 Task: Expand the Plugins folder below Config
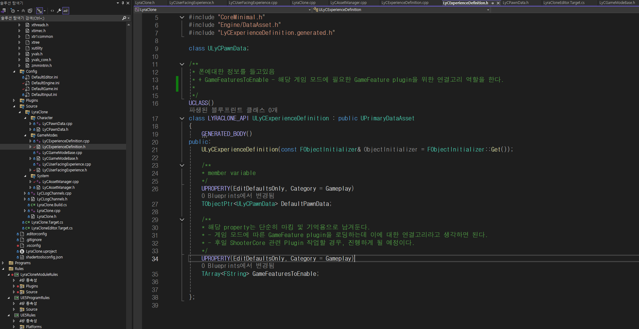(x=14, y=101)
